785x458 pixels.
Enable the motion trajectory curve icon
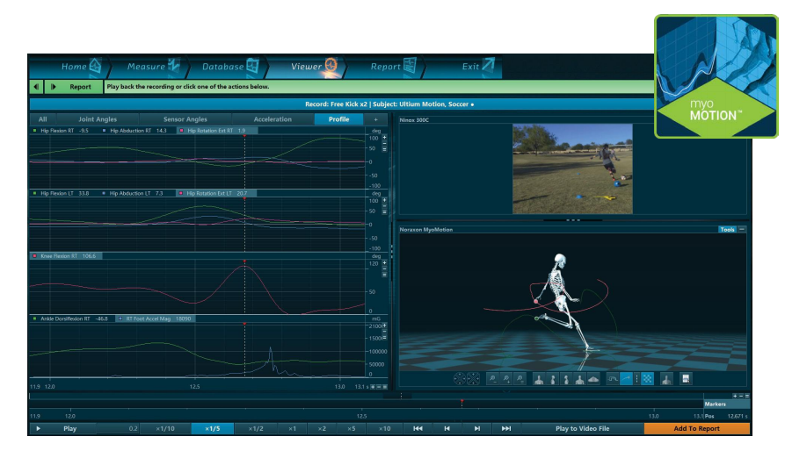click(626, 379)
